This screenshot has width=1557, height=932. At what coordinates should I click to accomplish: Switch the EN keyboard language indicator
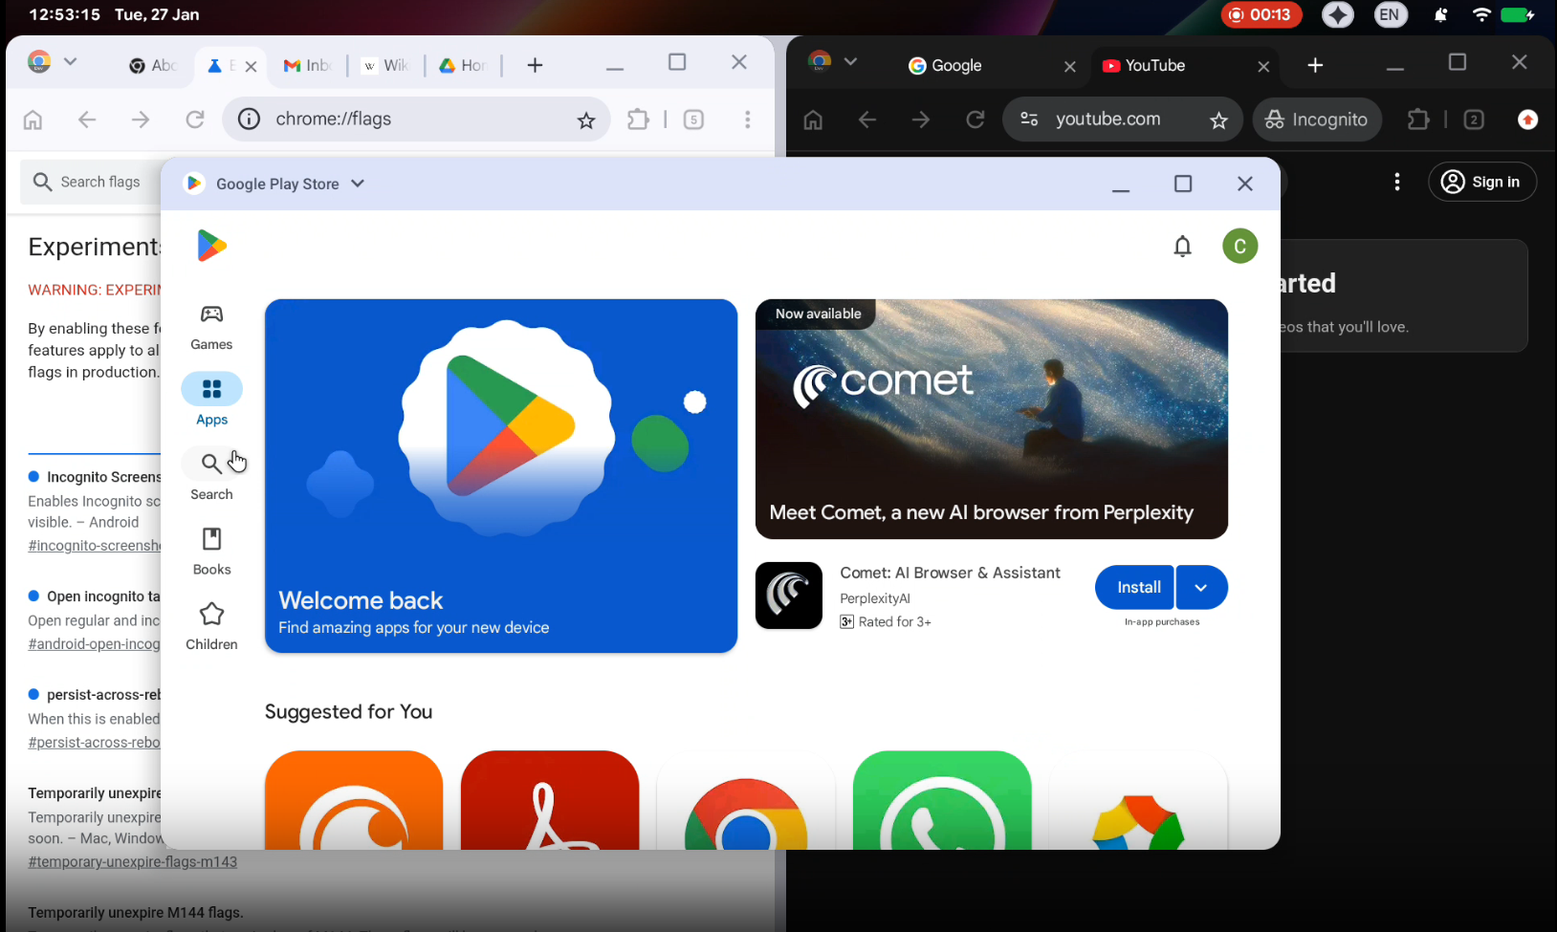pos(1391,14)
